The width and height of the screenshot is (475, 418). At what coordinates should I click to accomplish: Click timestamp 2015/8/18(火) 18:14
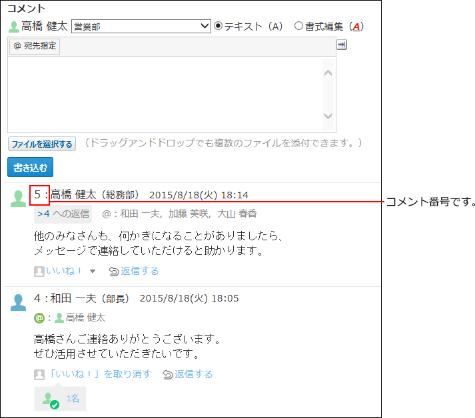199,195
